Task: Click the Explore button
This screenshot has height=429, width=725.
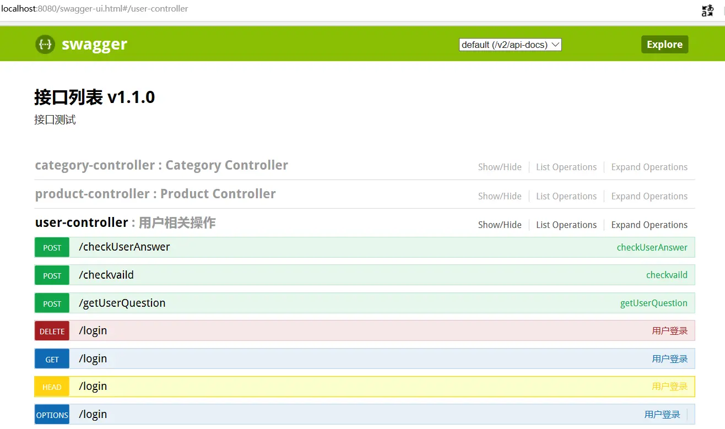Action: click(664, 45)
